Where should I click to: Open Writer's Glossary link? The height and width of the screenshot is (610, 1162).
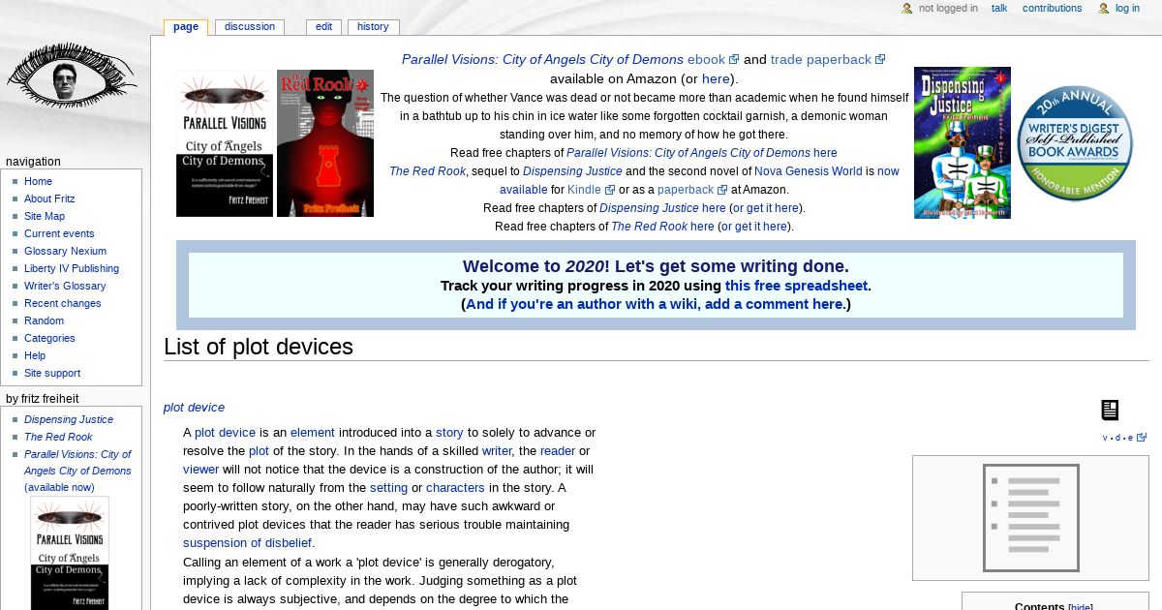click(65, 286)
